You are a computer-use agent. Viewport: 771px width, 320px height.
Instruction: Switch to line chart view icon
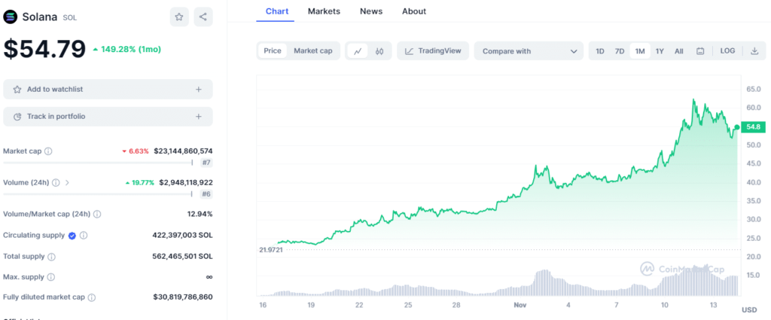coord(358,51)
